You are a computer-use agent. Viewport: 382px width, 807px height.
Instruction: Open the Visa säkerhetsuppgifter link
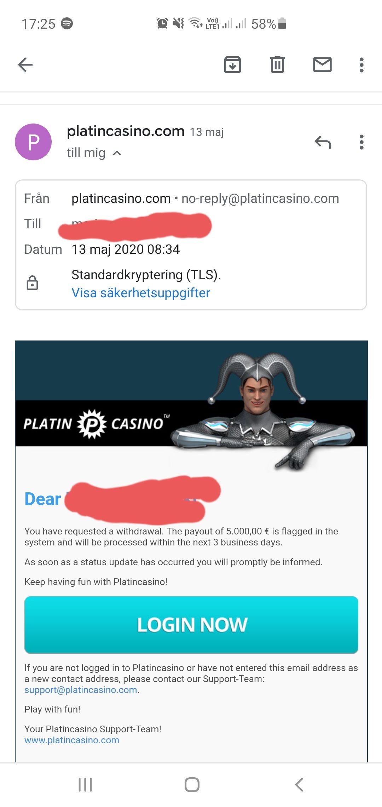point(141,293)
